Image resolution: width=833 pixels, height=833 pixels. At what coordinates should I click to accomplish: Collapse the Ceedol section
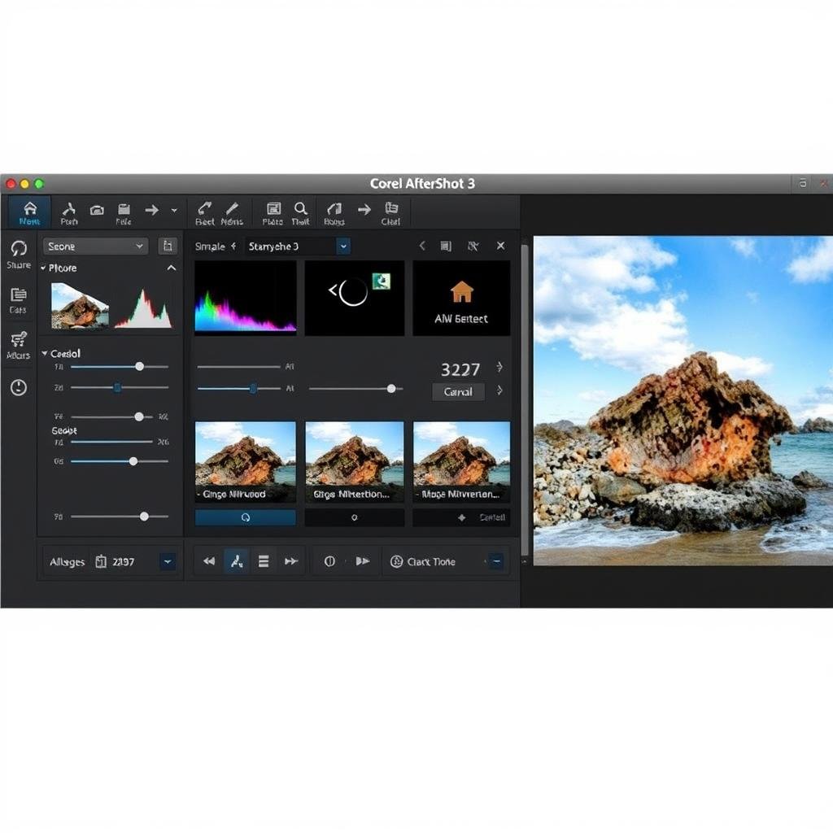45,353
